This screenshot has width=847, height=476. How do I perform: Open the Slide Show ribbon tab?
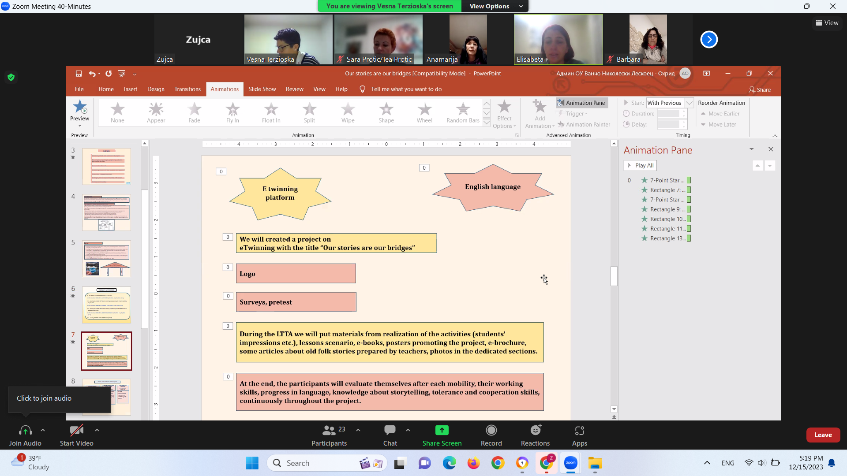tap(262, 89)
